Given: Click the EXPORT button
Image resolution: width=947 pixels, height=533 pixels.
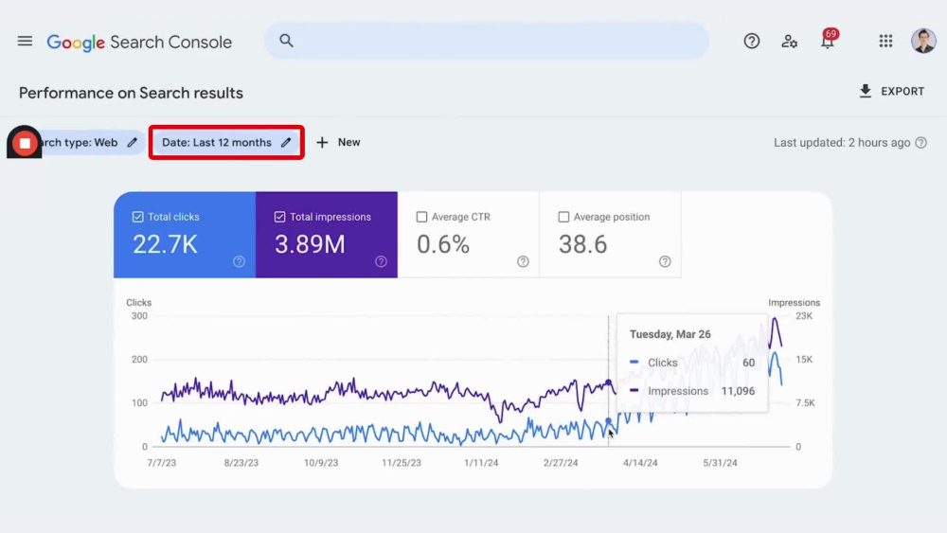Looking at the screenshot, I should (891, 91).
